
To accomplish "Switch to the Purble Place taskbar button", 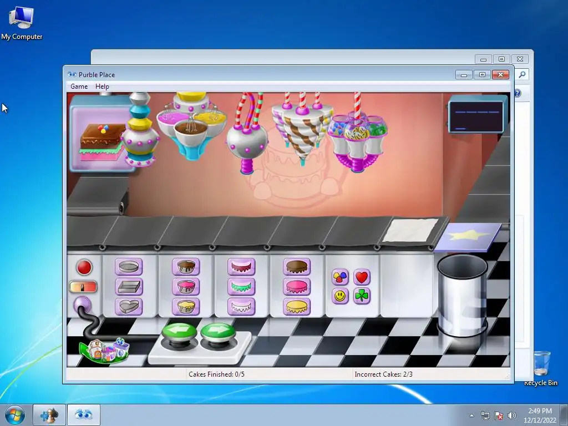I will tap(84, 415).
